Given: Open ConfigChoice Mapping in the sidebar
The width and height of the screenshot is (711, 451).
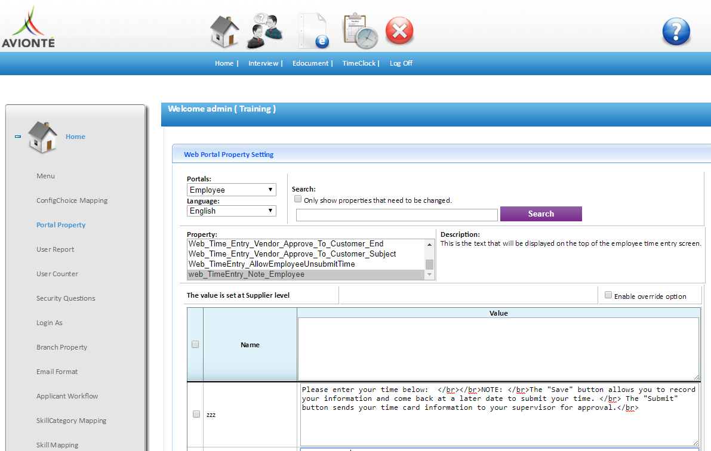Looking at the screenshot, I should (72, 200).
